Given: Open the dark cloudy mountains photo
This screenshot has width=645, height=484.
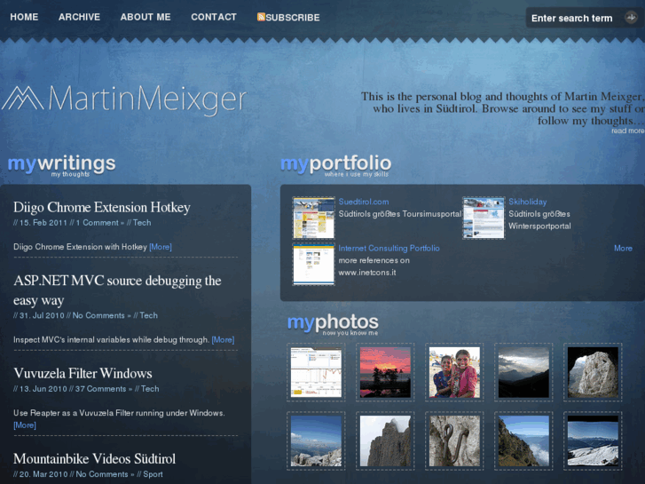Looking at the screenshot, I should pyautogui.click(x=523, y=372).
